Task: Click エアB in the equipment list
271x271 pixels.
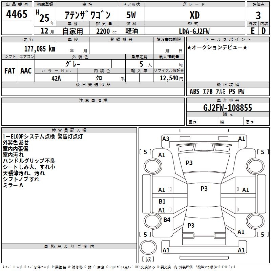Action: click(x=207, y=91)
